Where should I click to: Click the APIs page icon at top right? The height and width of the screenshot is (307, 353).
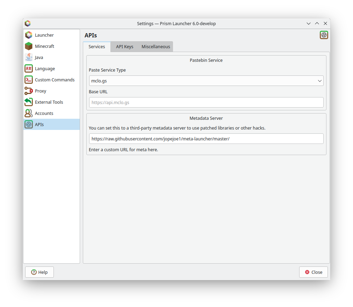(324, 35)
